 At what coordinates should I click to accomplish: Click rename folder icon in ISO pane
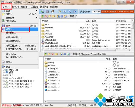point(53,16)
